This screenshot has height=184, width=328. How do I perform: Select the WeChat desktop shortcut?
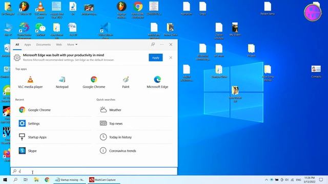click(40, 30)
